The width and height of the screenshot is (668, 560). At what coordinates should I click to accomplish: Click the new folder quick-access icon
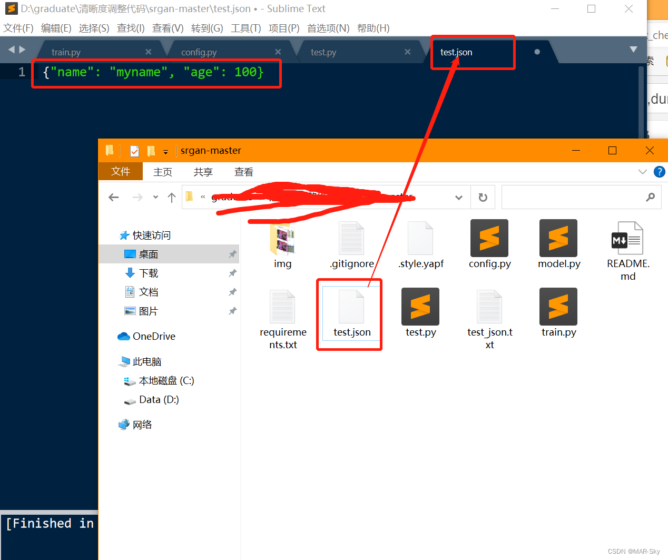point(151,151)
